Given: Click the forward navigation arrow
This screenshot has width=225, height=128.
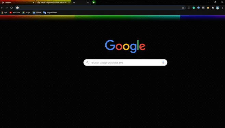Looking at the screenshot, I should tap(6, 8).
